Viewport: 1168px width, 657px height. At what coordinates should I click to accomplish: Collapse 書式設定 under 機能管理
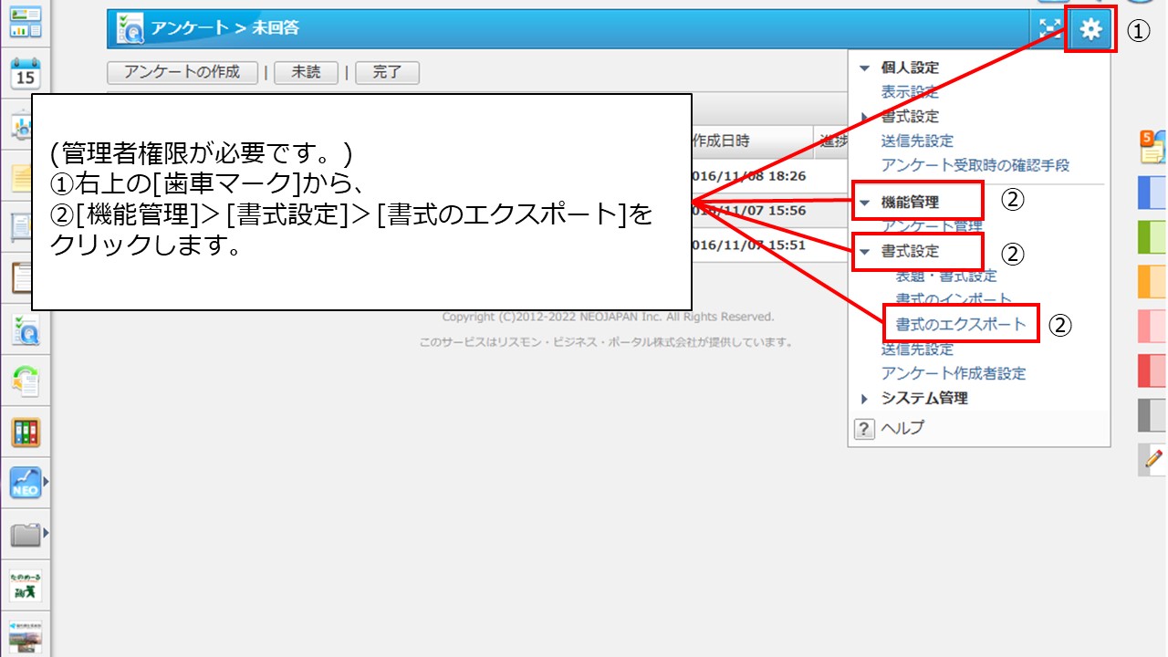[865, 252]
